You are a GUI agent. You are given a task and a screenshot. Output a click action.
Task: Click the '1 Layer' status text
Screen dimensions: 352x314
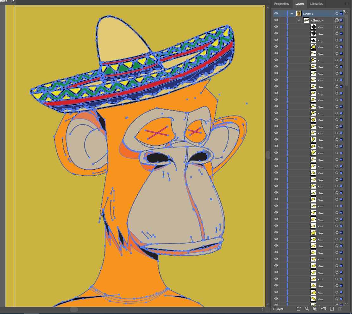click(x=278, y=309)
